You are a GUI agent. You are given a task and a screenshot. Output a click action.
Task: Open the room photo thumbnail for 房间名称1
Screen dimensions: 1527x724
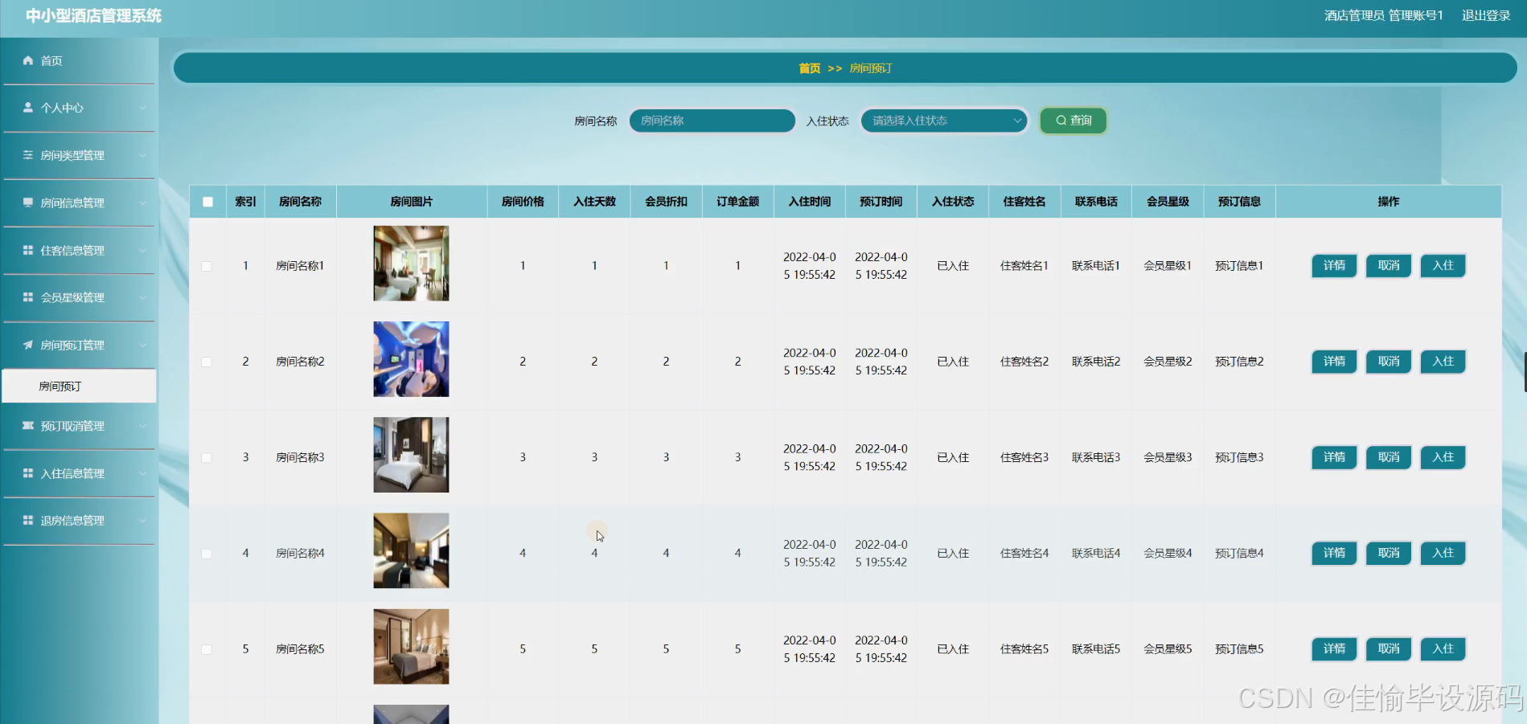pos(411,264)
